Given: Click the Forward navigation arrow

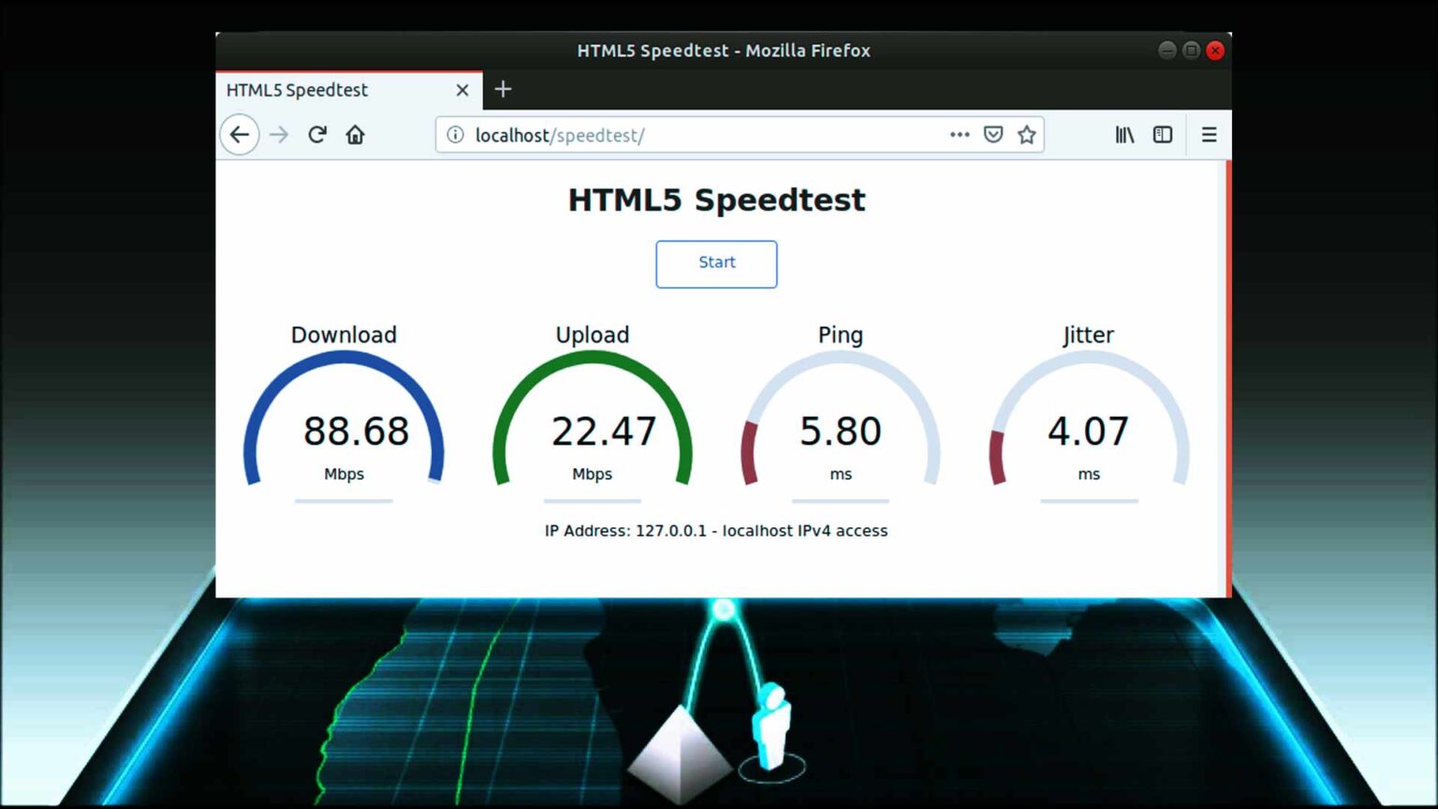Looking at the screenshot, I should pos(278,134).
